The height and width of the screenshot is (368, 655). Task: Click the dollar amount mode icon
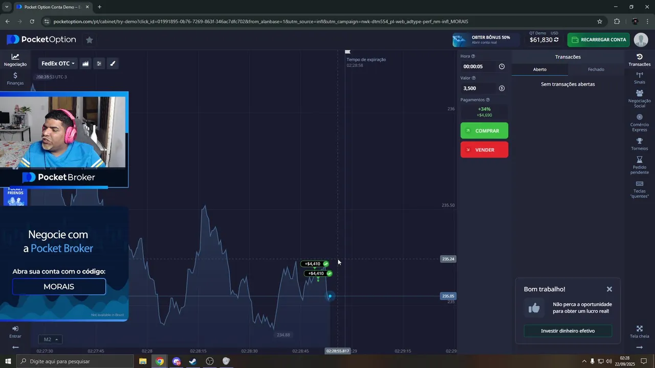point(501,88)
